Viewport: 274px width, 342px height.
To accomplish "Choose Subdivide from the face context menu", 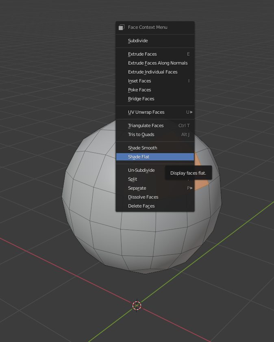I will (x=155, y=41).
